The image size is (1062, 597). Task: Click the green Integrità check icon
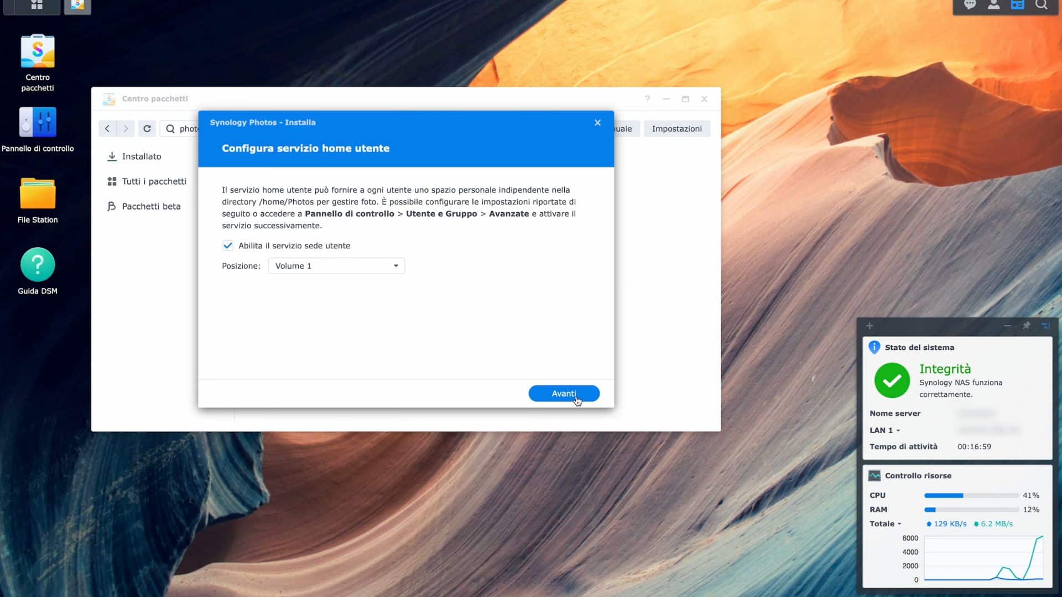(892, 380)
